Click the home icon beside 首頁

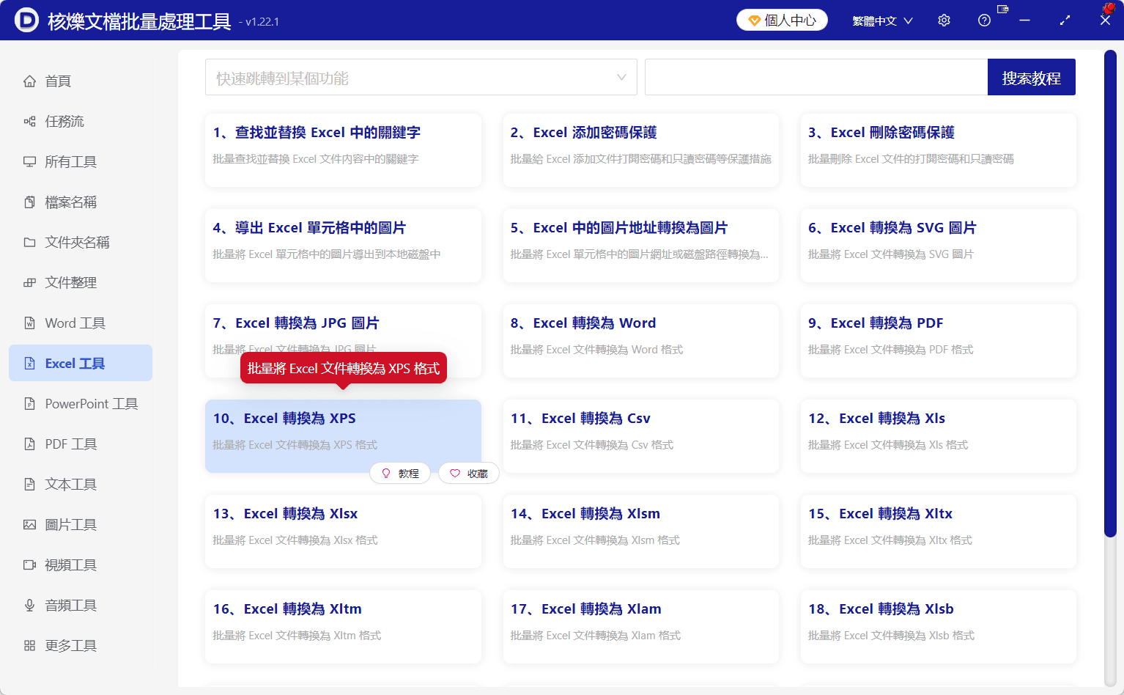click(29, 81)
